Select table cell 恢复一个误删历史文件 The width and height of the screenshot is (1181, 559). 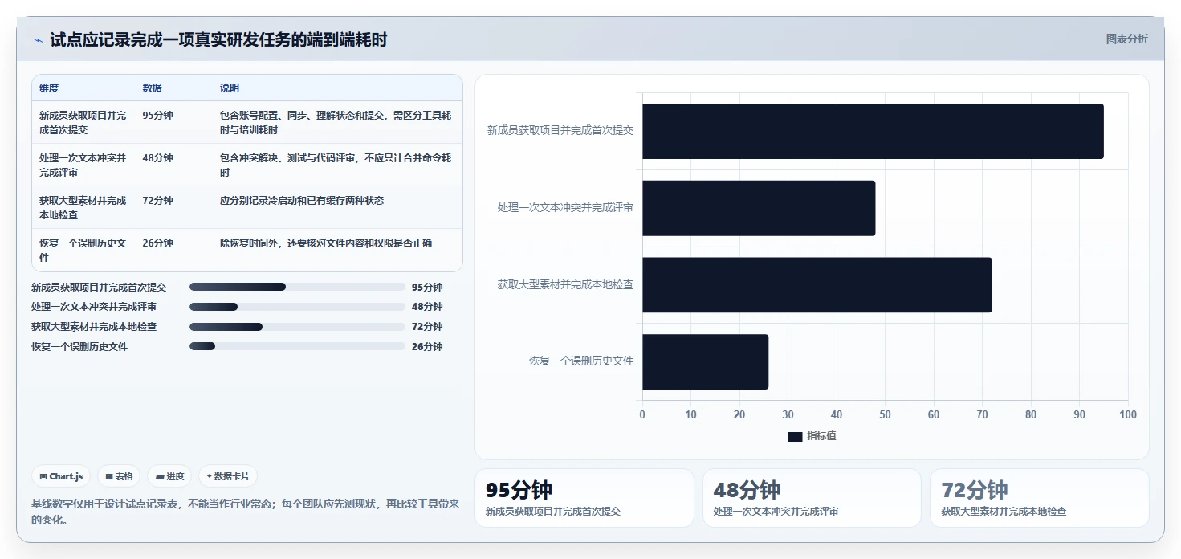83,250
